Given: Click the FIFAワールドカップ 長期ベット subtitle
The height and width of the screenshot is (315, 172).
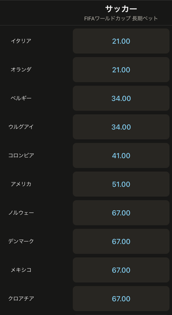Looking at the screenshot, I should click(x=121, y=18).
